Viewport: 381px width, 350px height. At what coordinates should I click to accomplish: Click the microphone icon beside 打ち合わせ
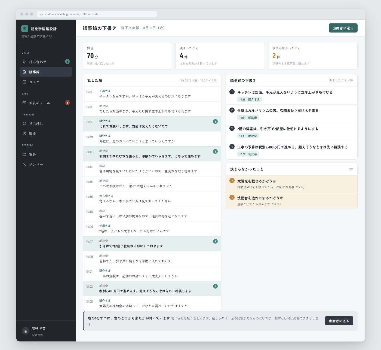[x=24, y=62]
